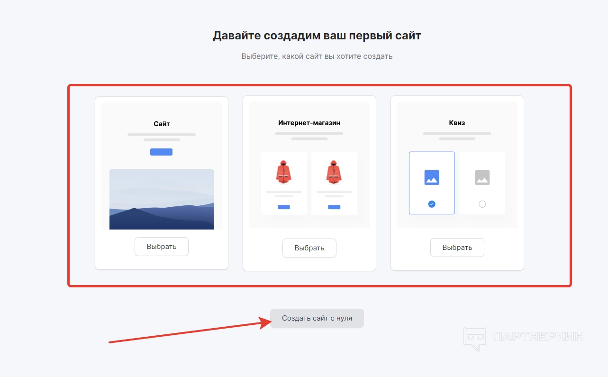Click the left red jacket product image
This screenshot has height=377, width=608.
tap(284, 172)
